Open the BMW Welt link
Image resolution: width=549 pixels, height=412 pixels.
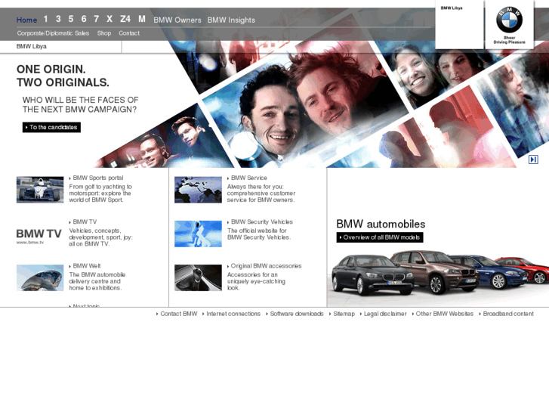click(85, 266)
